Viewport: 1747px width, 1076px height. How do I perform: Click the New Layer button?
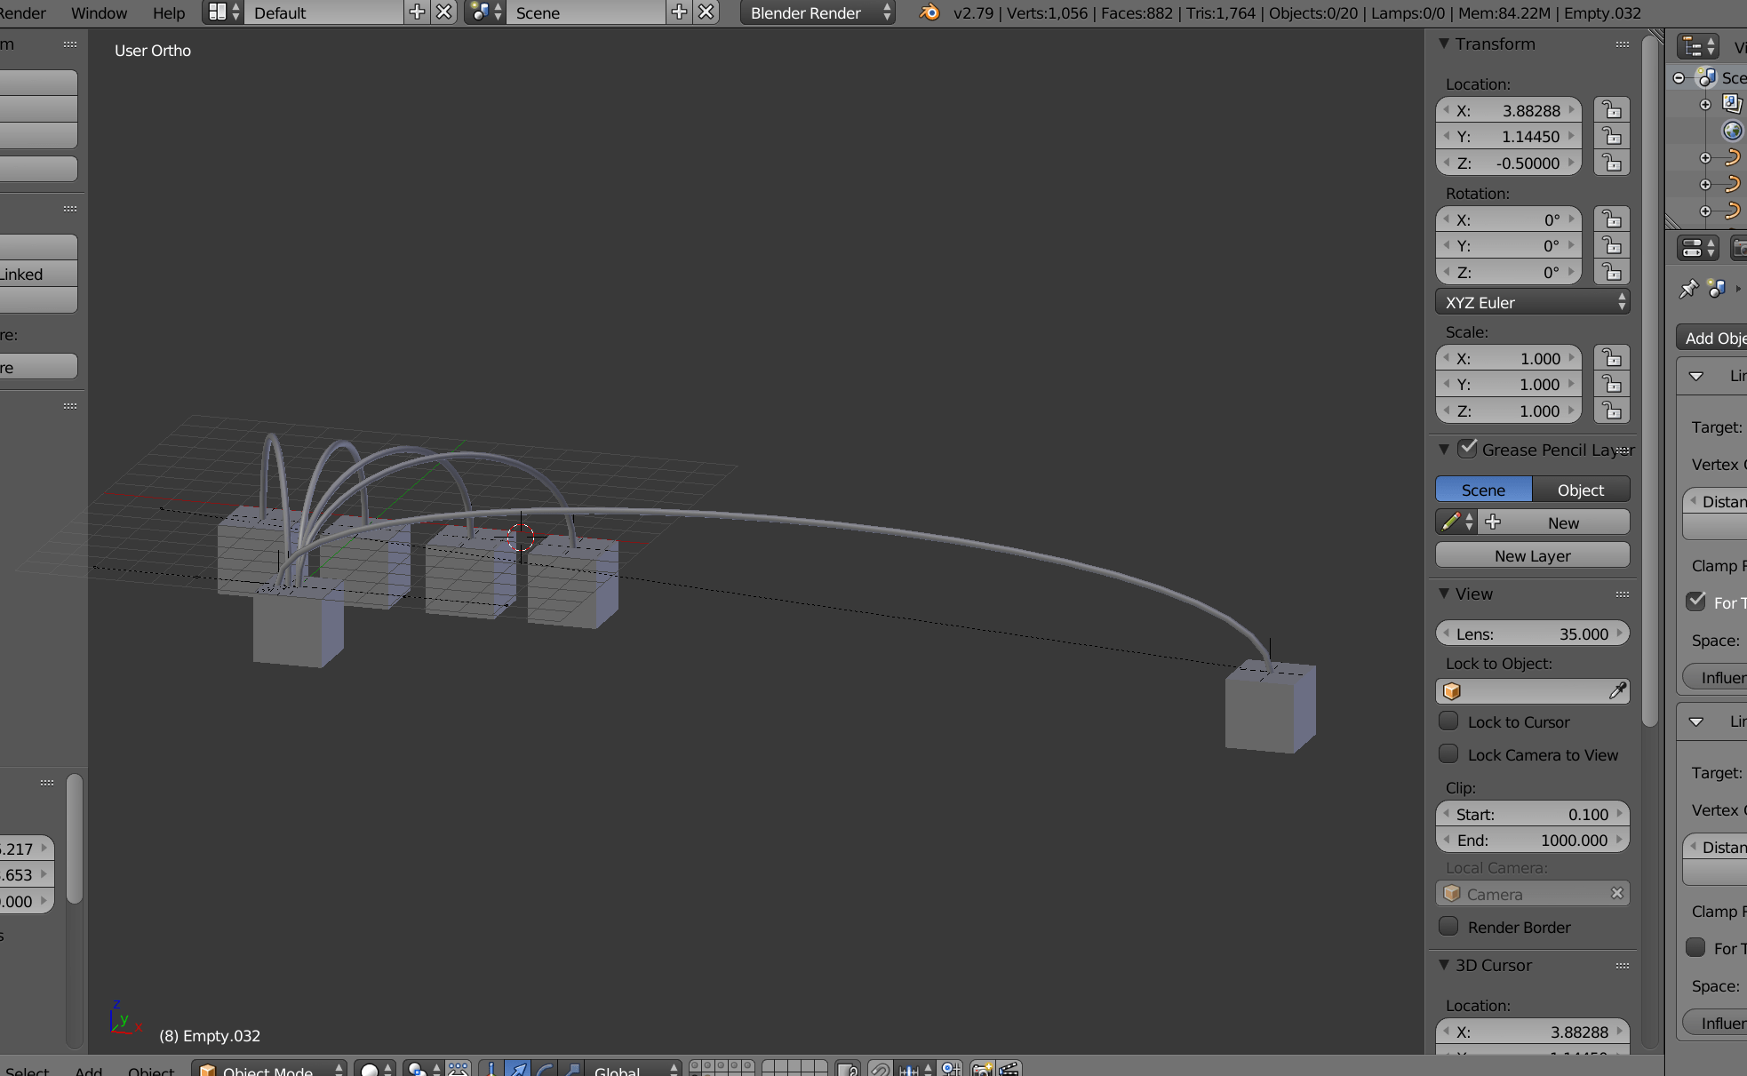[1533, 555]
